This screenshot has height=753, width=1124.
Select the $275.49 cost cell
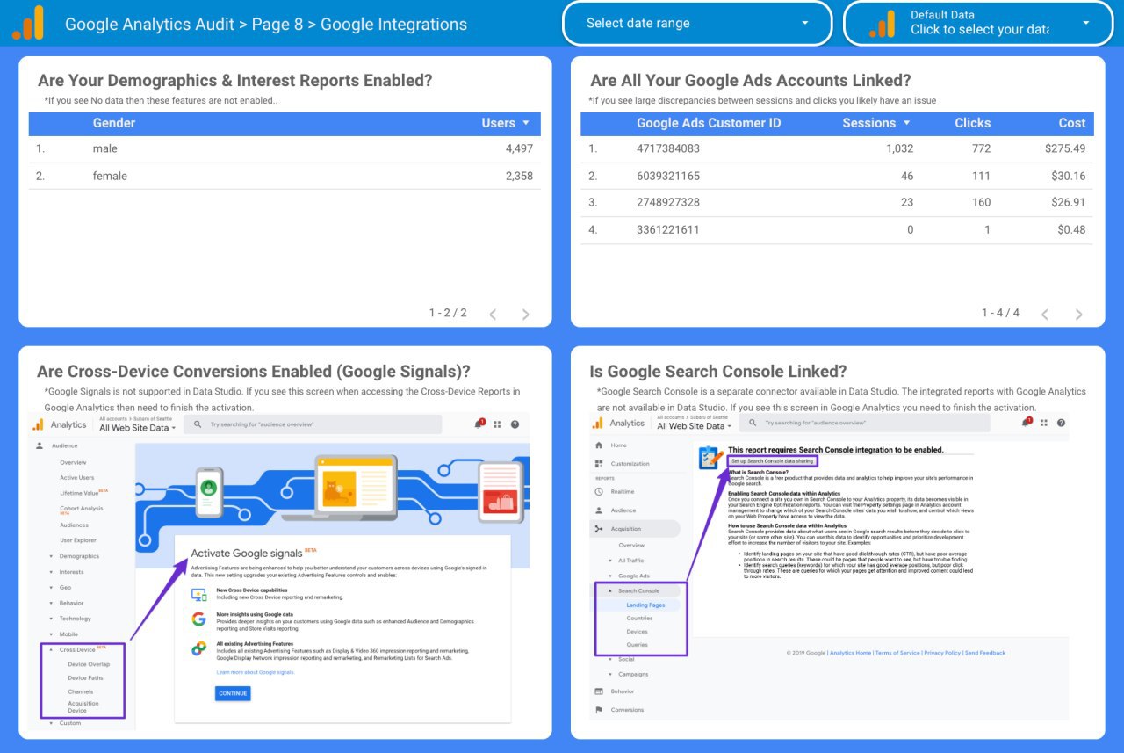tap(1065, 148)
